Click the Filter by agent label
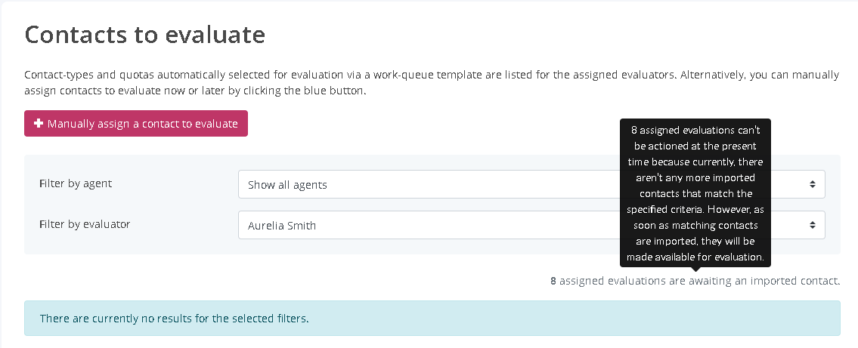Viewport: 858px width, 348px height. click(76, 183)
